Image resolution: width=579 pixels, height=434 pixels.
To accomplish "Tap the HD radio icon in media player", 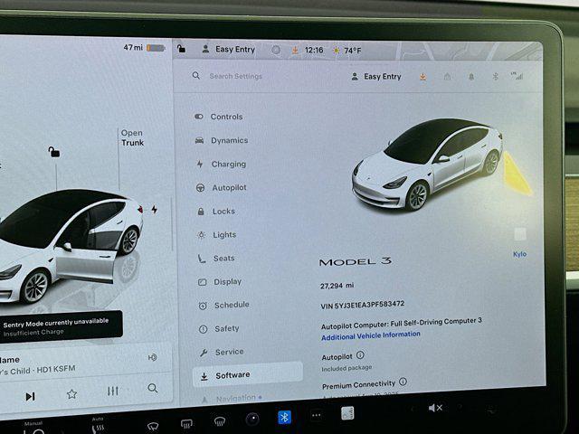I will 153,357.
